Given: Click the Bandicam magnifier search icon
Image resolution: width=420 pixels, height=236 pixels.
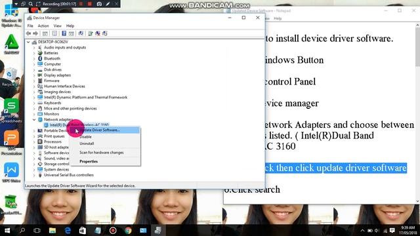Looking at the screenshot, I should [x=31, y=4].
